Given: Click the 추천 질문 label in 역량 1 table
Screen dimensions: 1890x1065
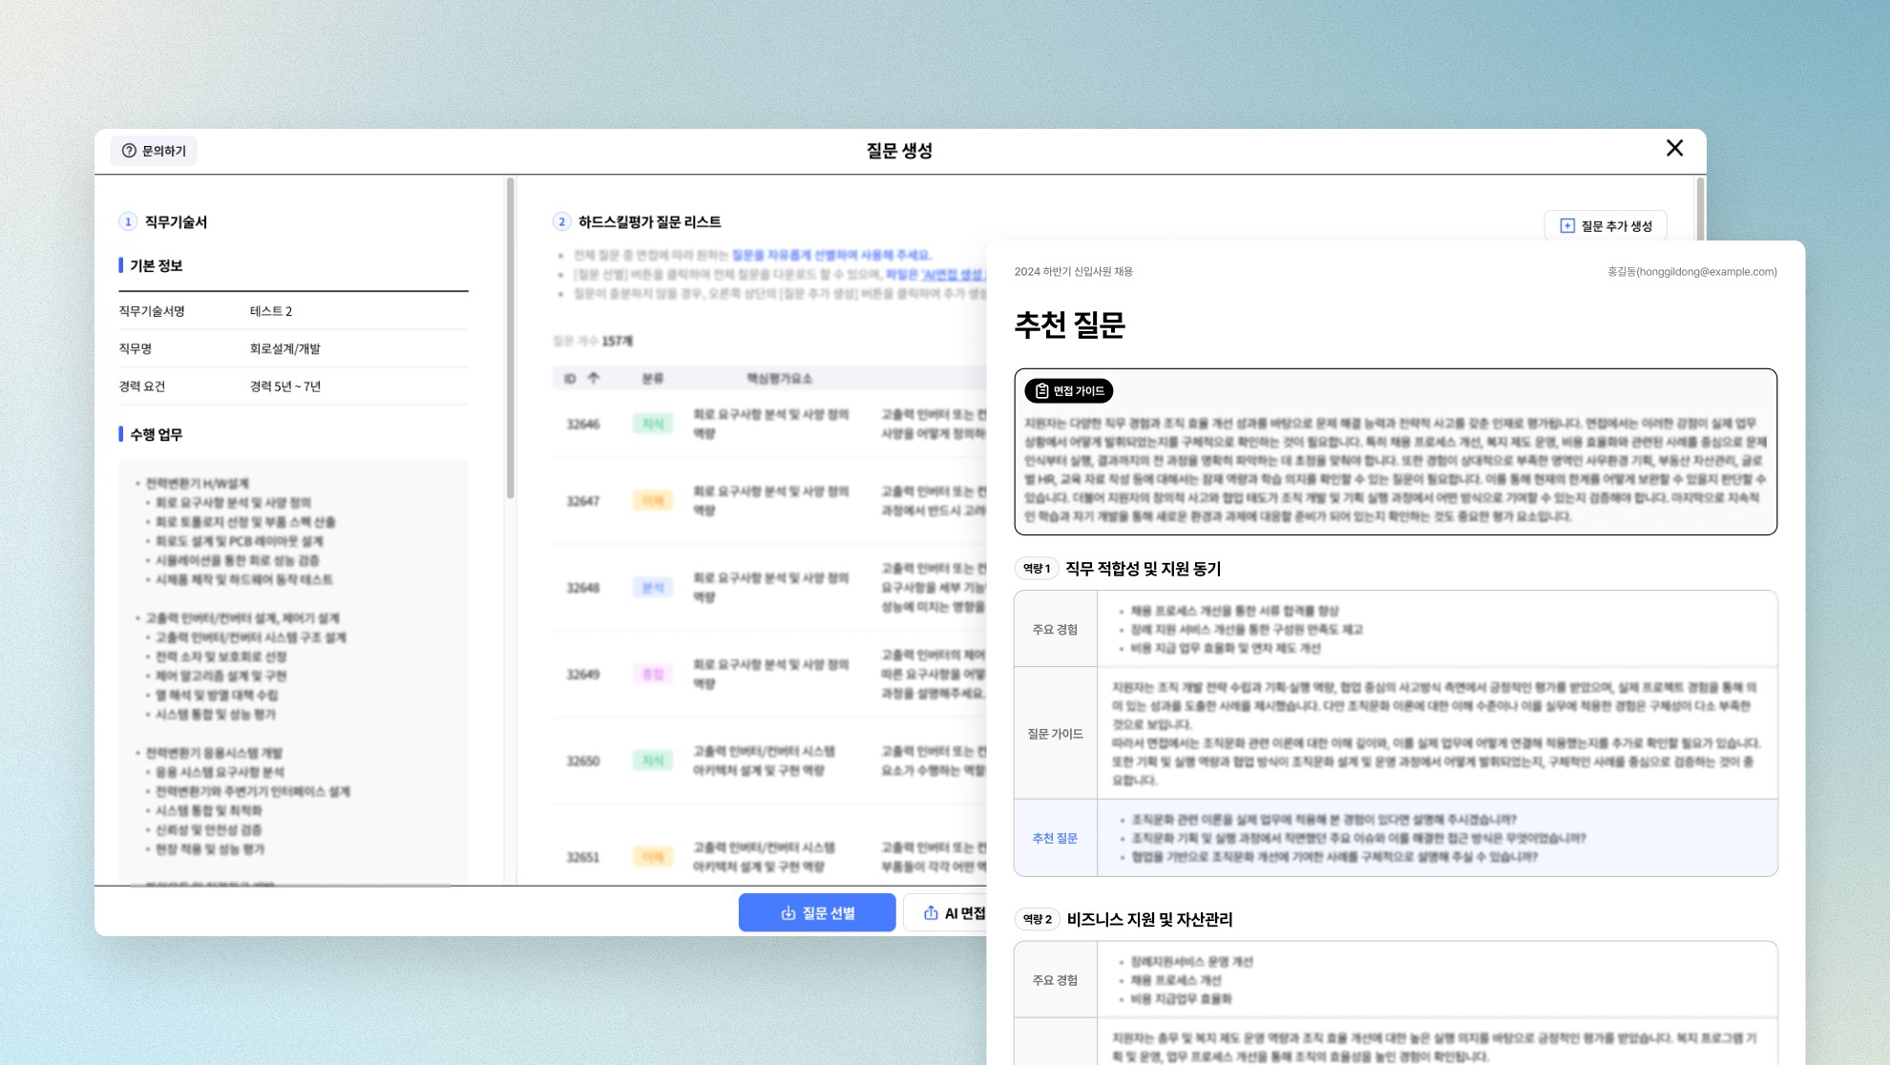Looking at the screenshot, I should pyautogui.click(x=1055, y=839).
